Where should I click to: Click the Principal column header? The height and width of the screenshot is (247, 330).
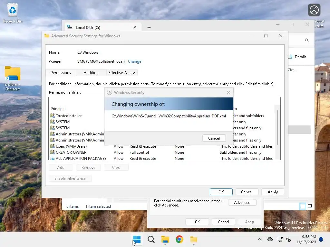pos(58,109)
